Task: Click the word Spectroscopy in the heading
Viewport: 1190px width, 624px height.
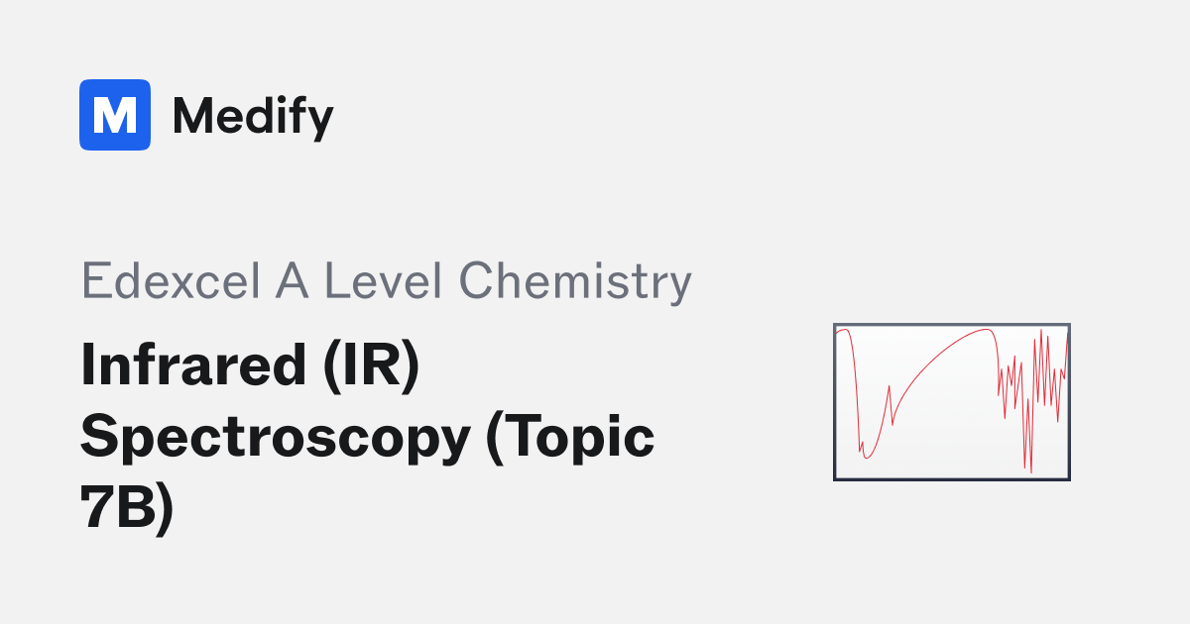Action: [274, 438]
